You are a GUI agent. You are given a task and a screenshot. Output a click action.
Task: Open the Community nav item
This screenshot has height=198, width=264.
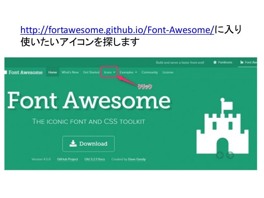(x=149, y=72)
